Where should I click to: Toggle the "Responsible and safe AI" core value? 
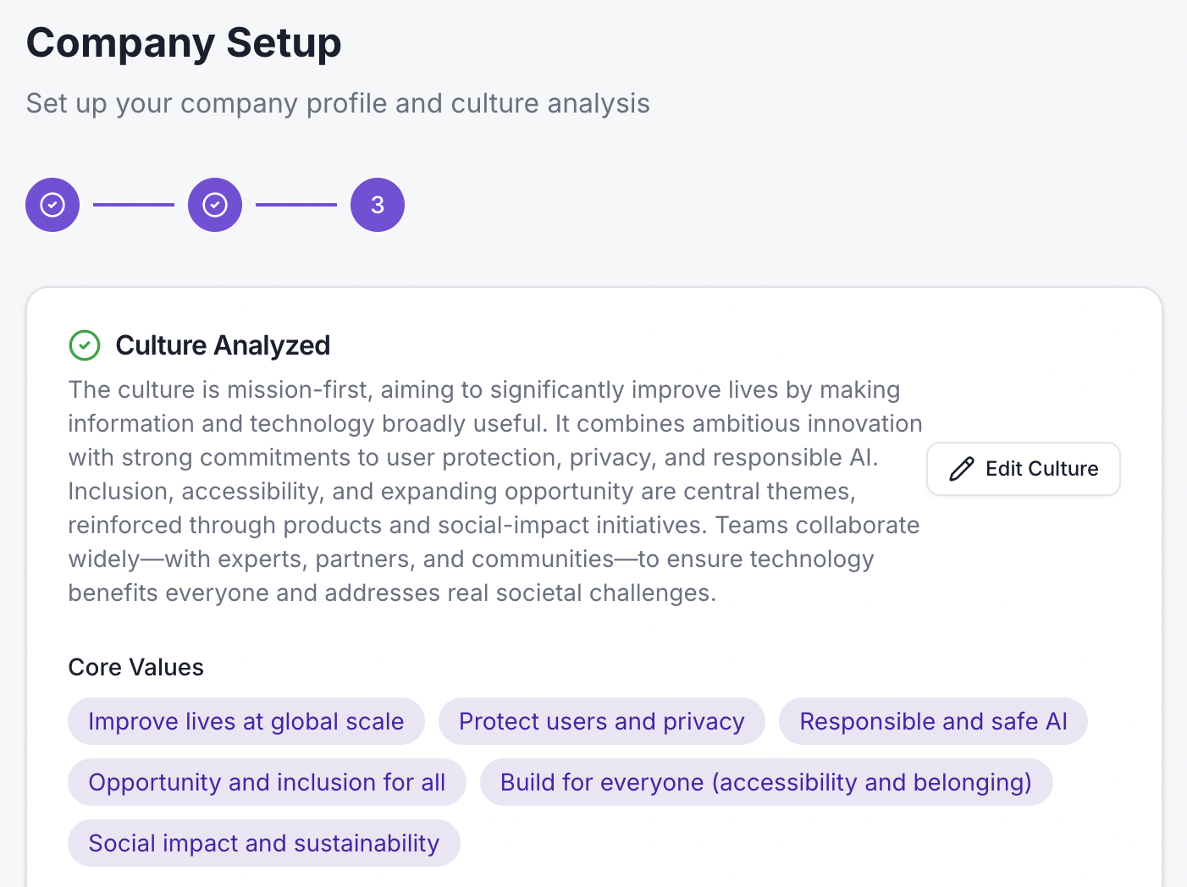pyautogui.click(x=932, y=721)
